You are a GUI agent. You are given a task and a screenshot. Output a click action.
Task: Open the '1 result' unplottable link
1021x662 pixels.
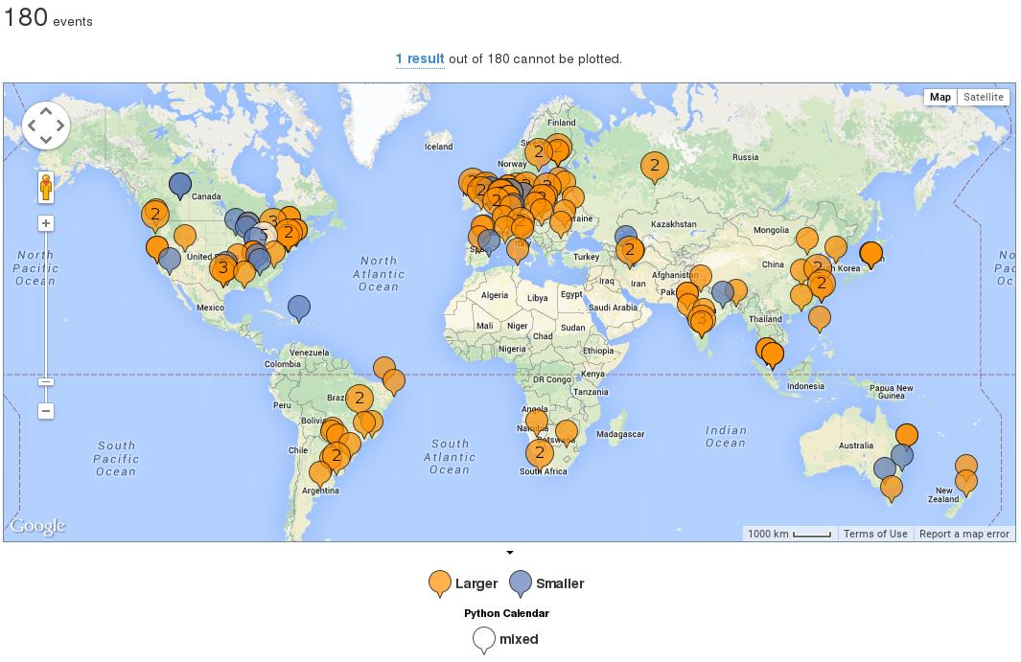420,58
